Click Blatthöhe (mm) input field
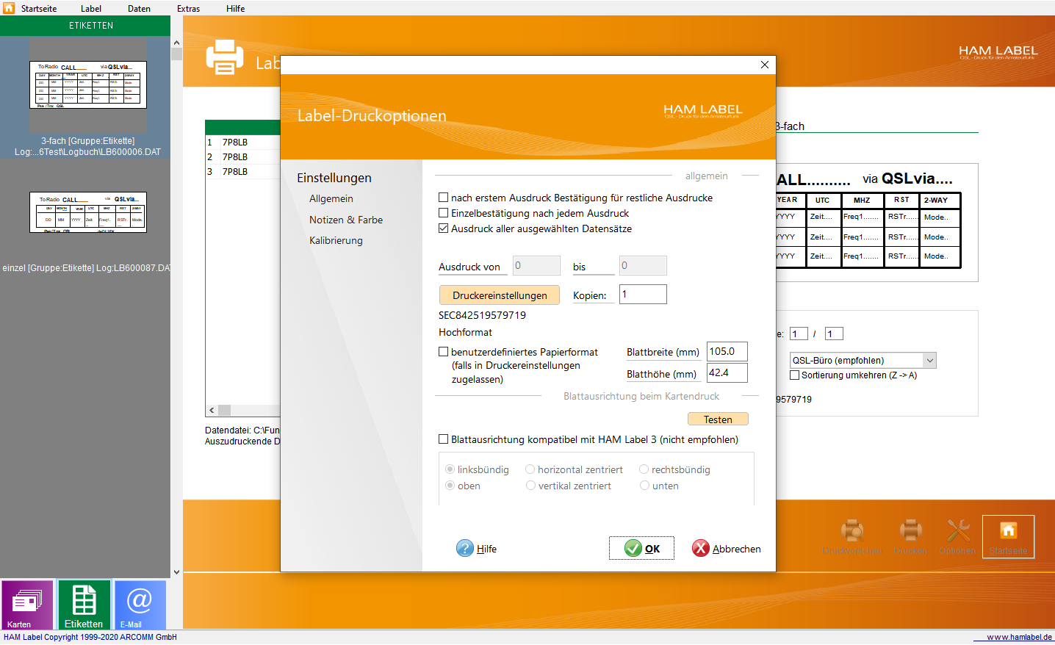This screenshot has width=1055, height=645. 727,372
